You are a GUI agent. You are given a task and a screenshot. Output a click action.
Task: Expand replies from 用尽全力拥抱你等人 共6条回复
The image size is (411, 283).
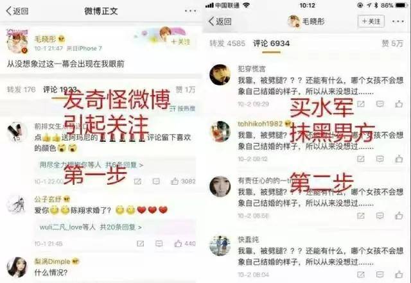pyautogui.click(x=91, y=165)
